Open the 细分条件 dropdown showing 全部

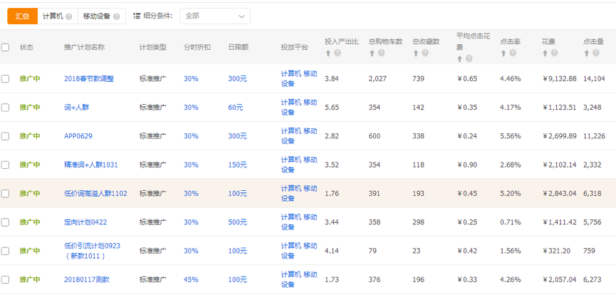pyautogui.click(x=214, y=16)
